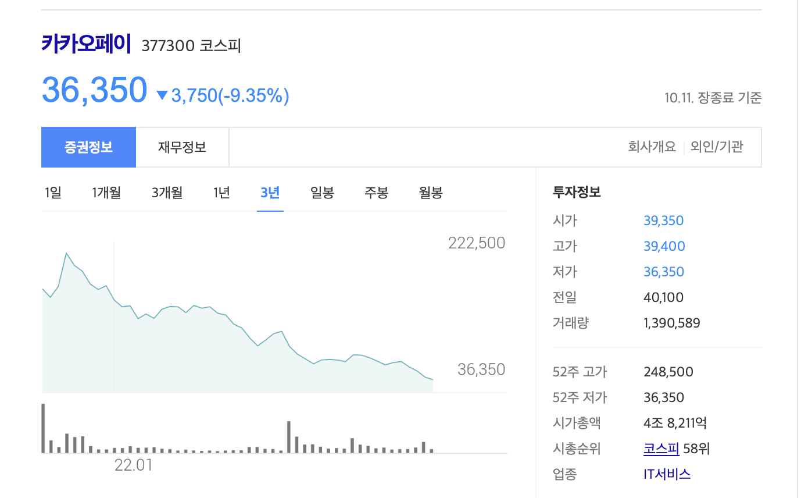Viewport: 801px width, 498px height.
Task: Open the 시가 price detail link 39,350
Action: (664, 220)
